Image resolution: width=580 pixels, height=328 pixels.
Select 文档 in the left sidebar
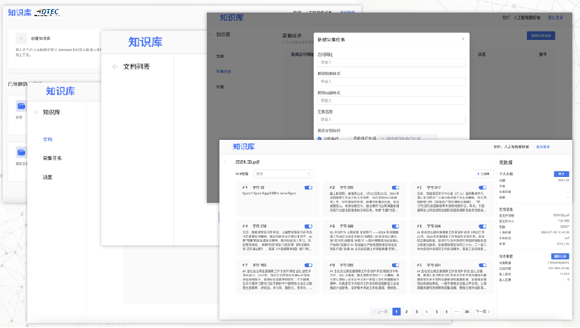click(48, 139)
